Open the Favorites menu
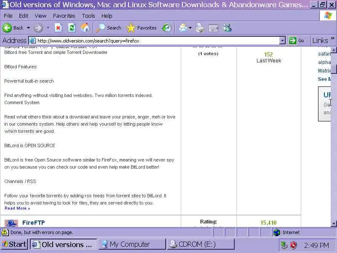Screen dimensions: 337x253 point(64,16)
